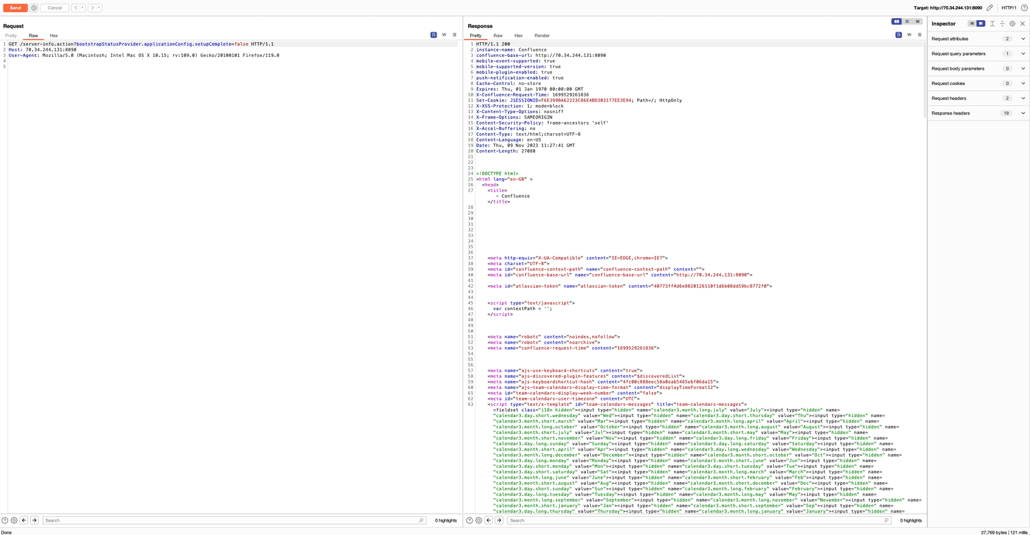1030x535 pixels.
Task: Open request search settings gear
Action: point(14,520)
